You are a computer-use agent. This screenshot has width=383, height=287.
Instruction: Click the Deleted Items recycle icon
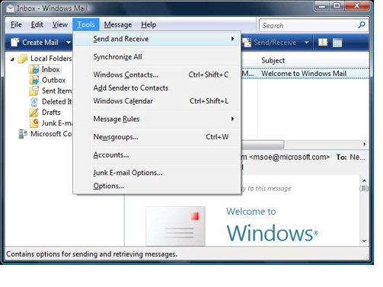click(34, 102)
